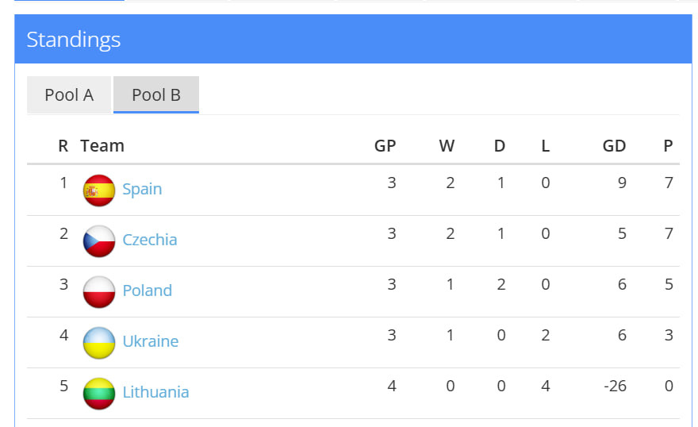Click the L losses column header

(x=545, y=146)
